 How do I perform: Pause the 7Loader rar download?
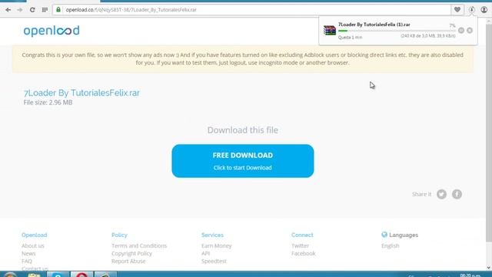[x=461, y=31]
